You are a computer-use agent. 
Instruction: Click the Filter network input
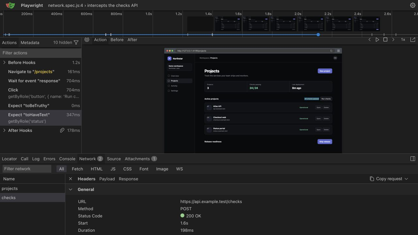pos(27,169)
